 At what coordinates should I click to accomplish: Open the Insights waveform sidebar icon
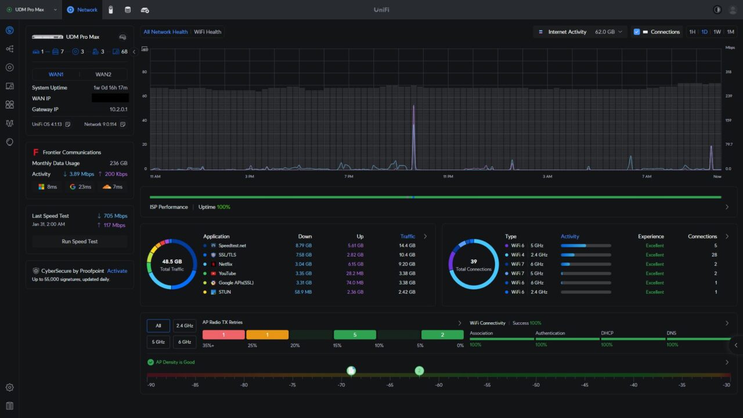9,123
